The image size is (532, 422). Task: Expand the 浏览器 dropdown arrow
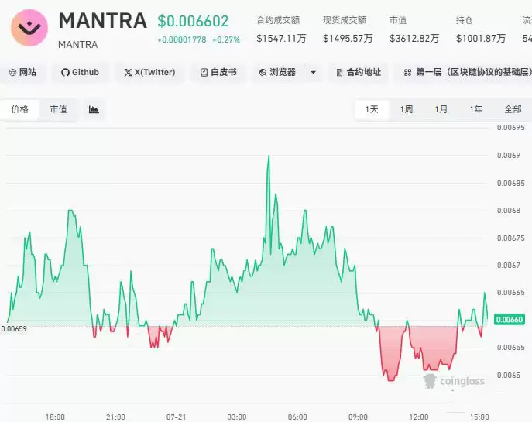313,72
